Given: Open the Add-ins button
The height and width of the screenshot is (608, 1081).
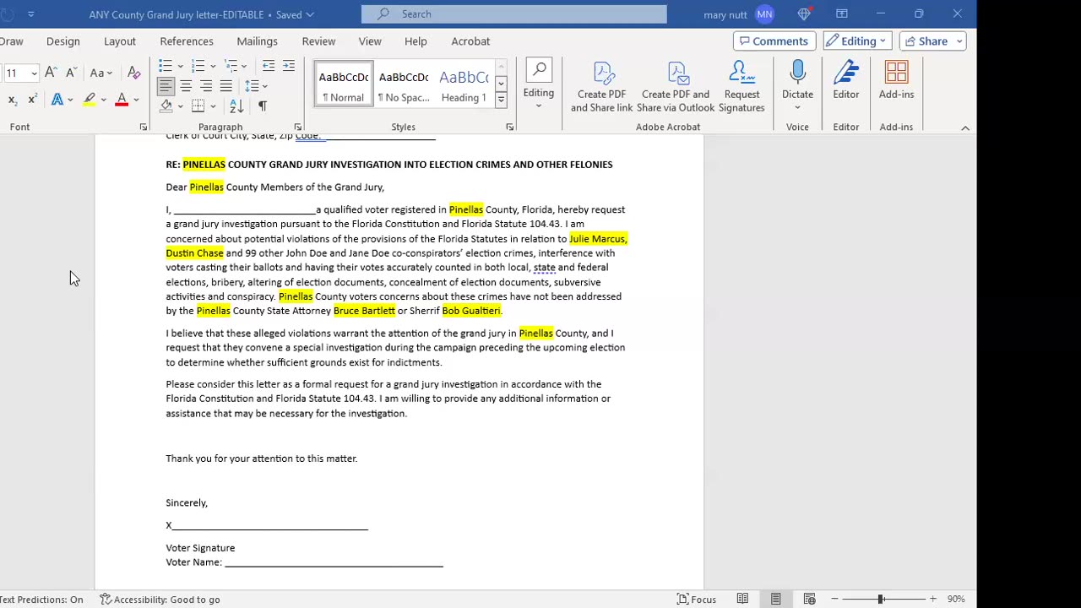Looking at the screenshot, I should (896, 80).
